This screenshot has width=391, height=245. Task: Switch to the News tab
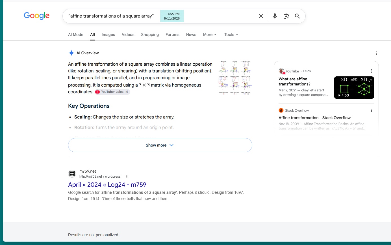point(191,35)
